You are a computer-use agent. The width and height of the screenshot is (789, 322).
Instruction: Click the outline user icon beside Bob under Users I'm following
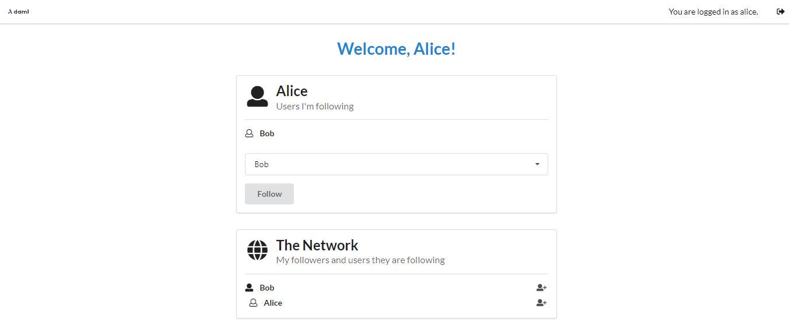[x=250, y=133]
